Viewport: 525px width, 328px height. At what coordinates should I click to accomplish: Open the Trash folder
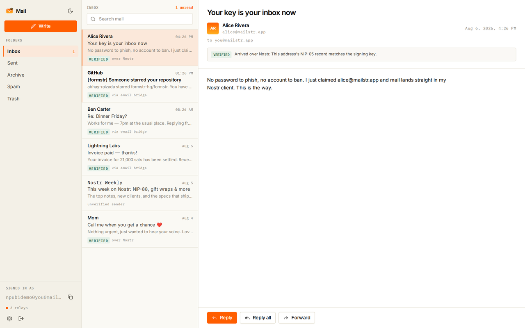click(x=41, y=99)
